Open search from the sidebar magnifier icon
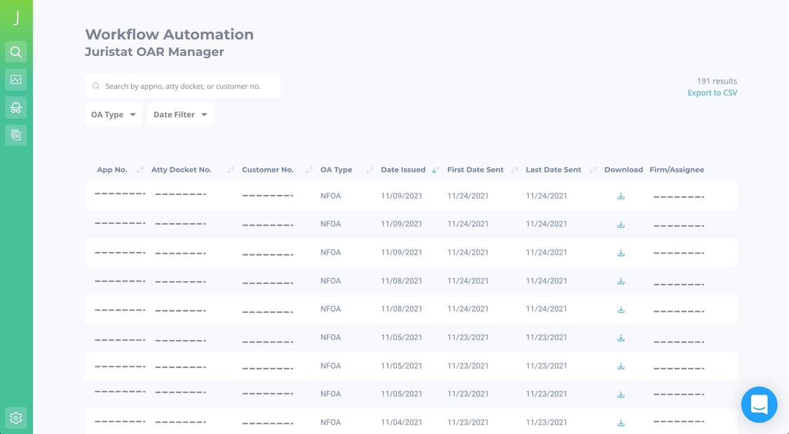 15,51
